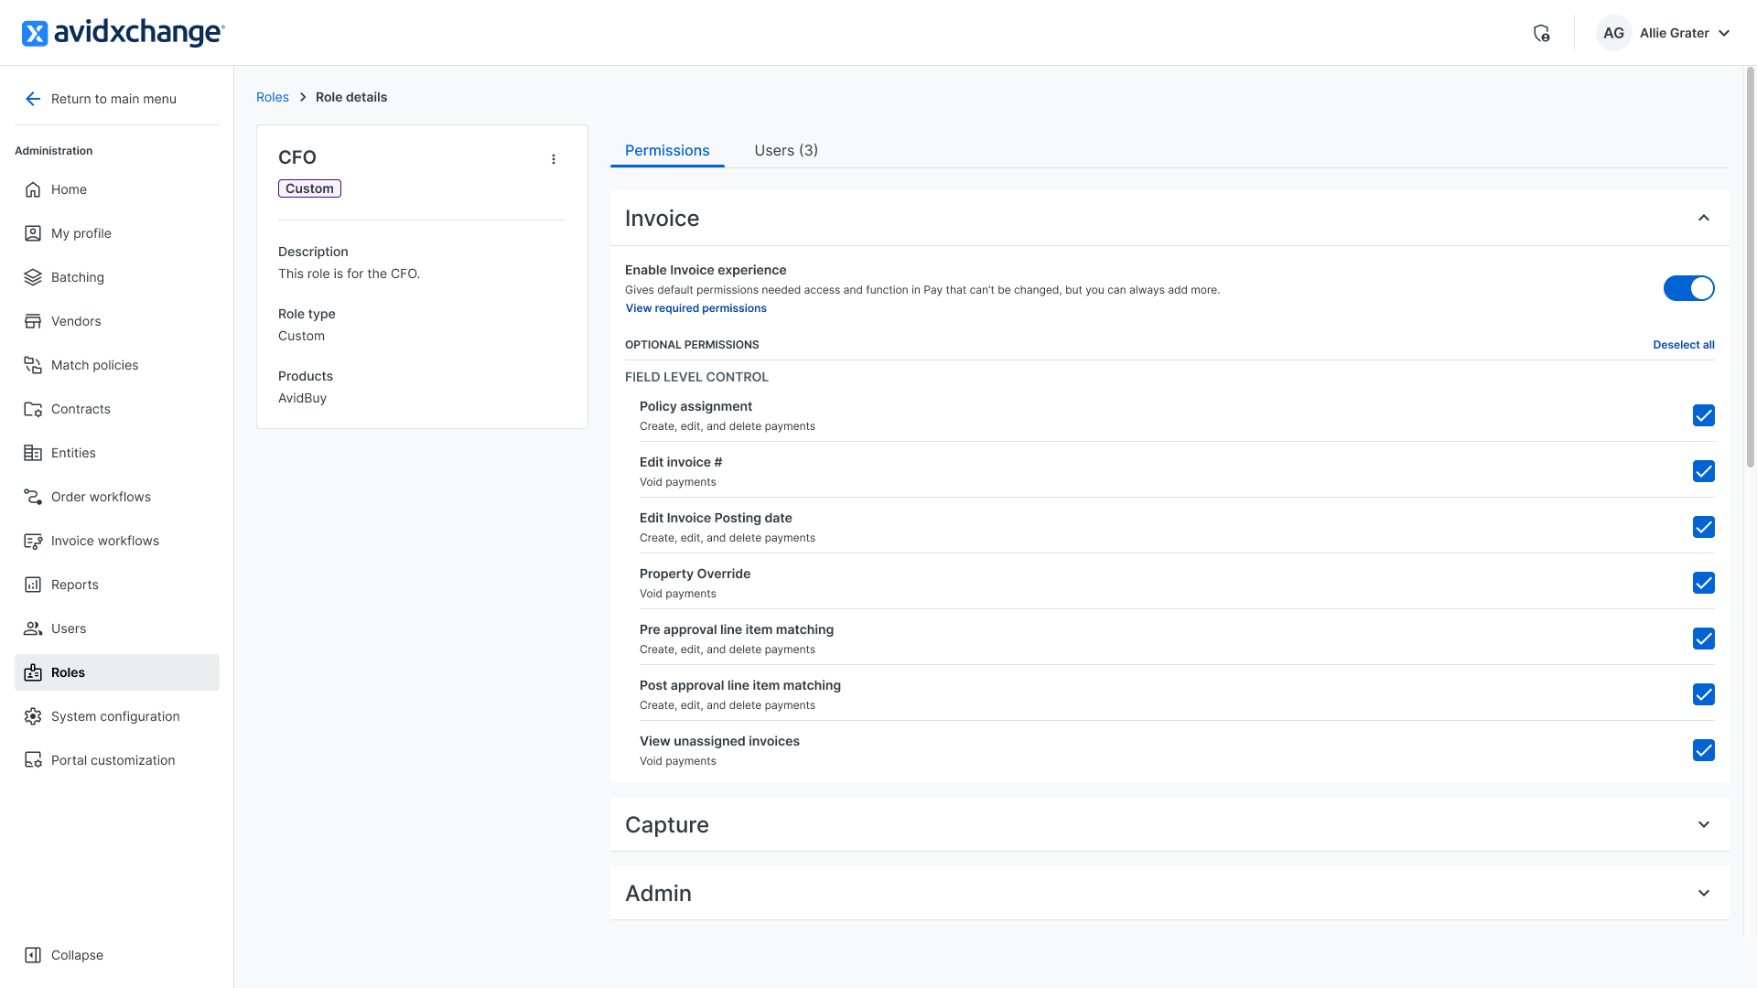Click the Portal customization icon
Screen dimensions: 1757x988
[x=33, y=760]
